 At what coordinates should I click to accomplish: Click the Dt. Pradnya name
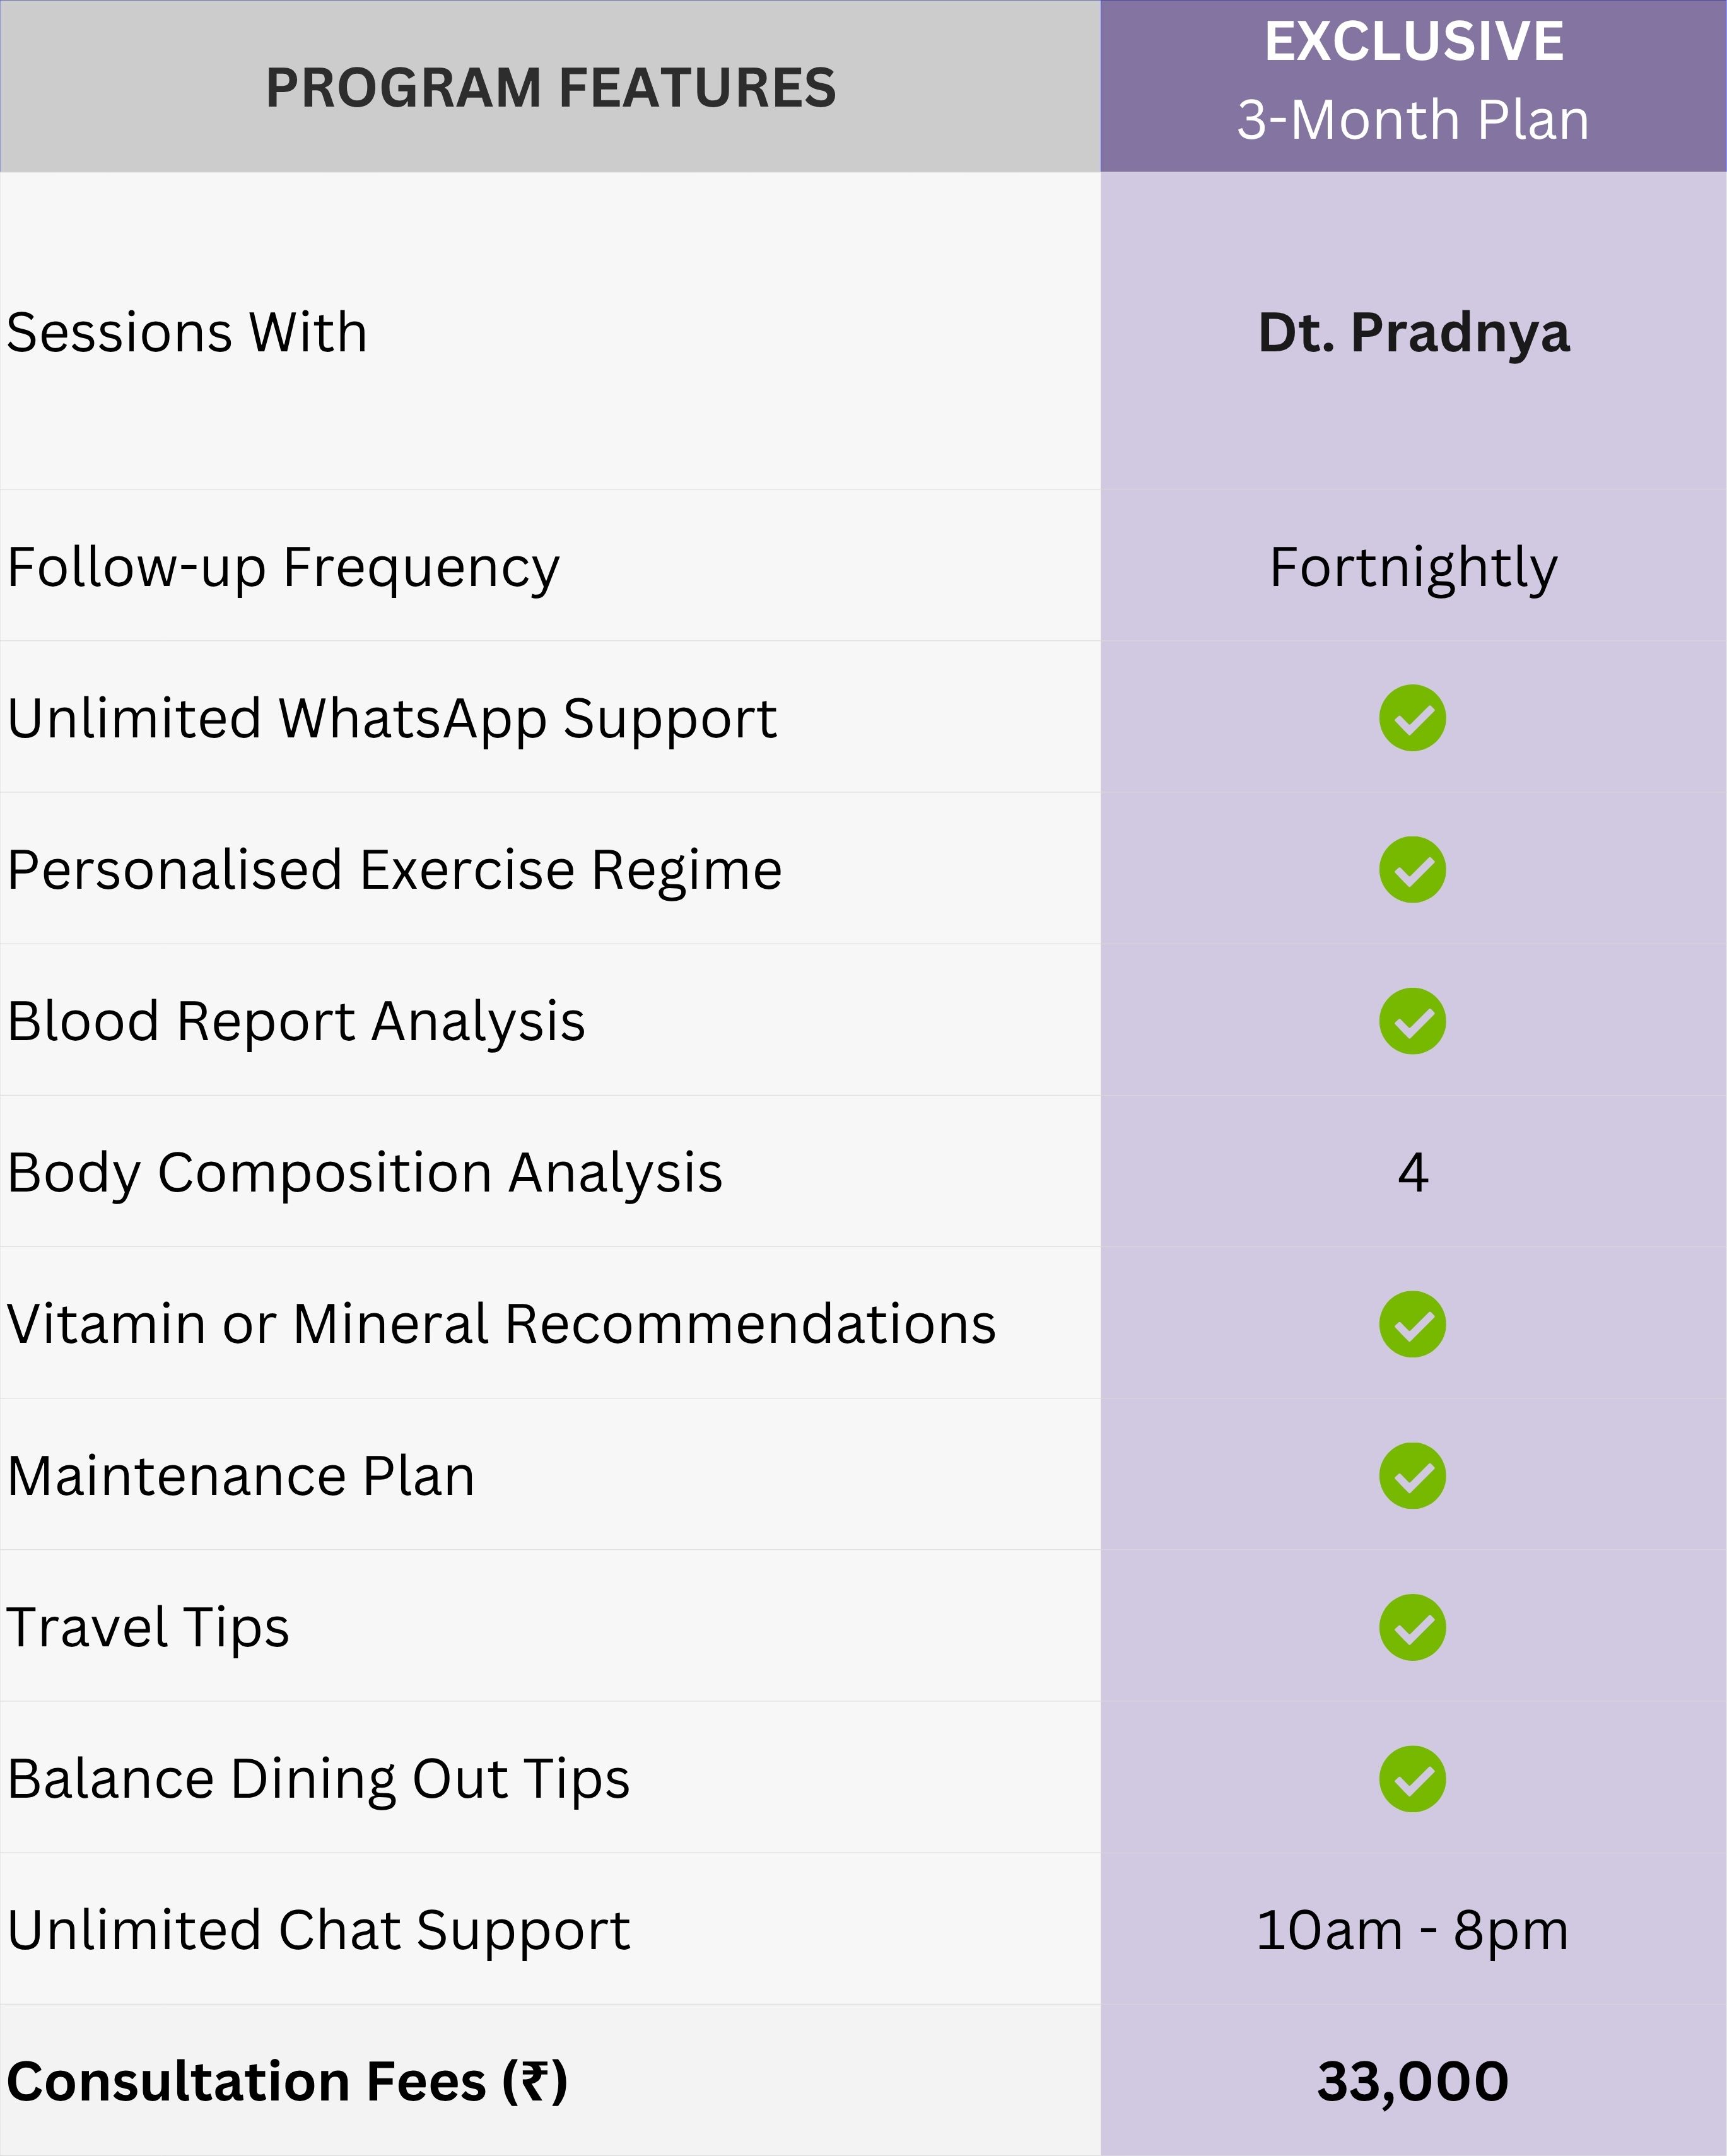pyautogui.click(x=1413, y=332)
